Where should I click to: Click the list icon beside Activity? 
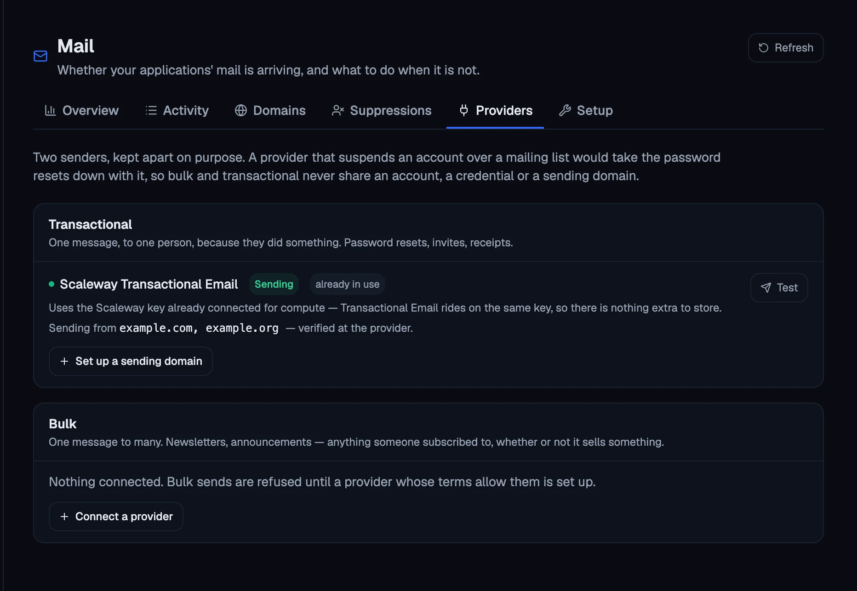151,110
